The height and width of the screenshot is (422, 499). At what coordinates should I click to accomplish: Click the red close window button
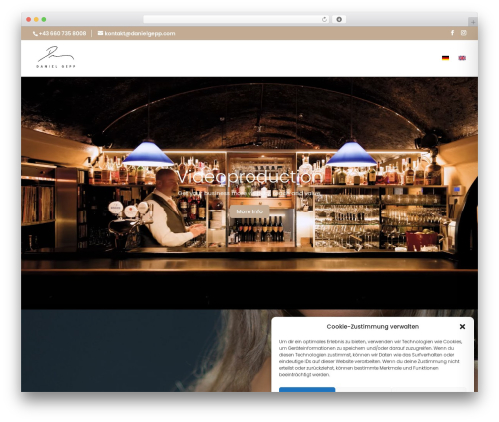tap(29, 20)
